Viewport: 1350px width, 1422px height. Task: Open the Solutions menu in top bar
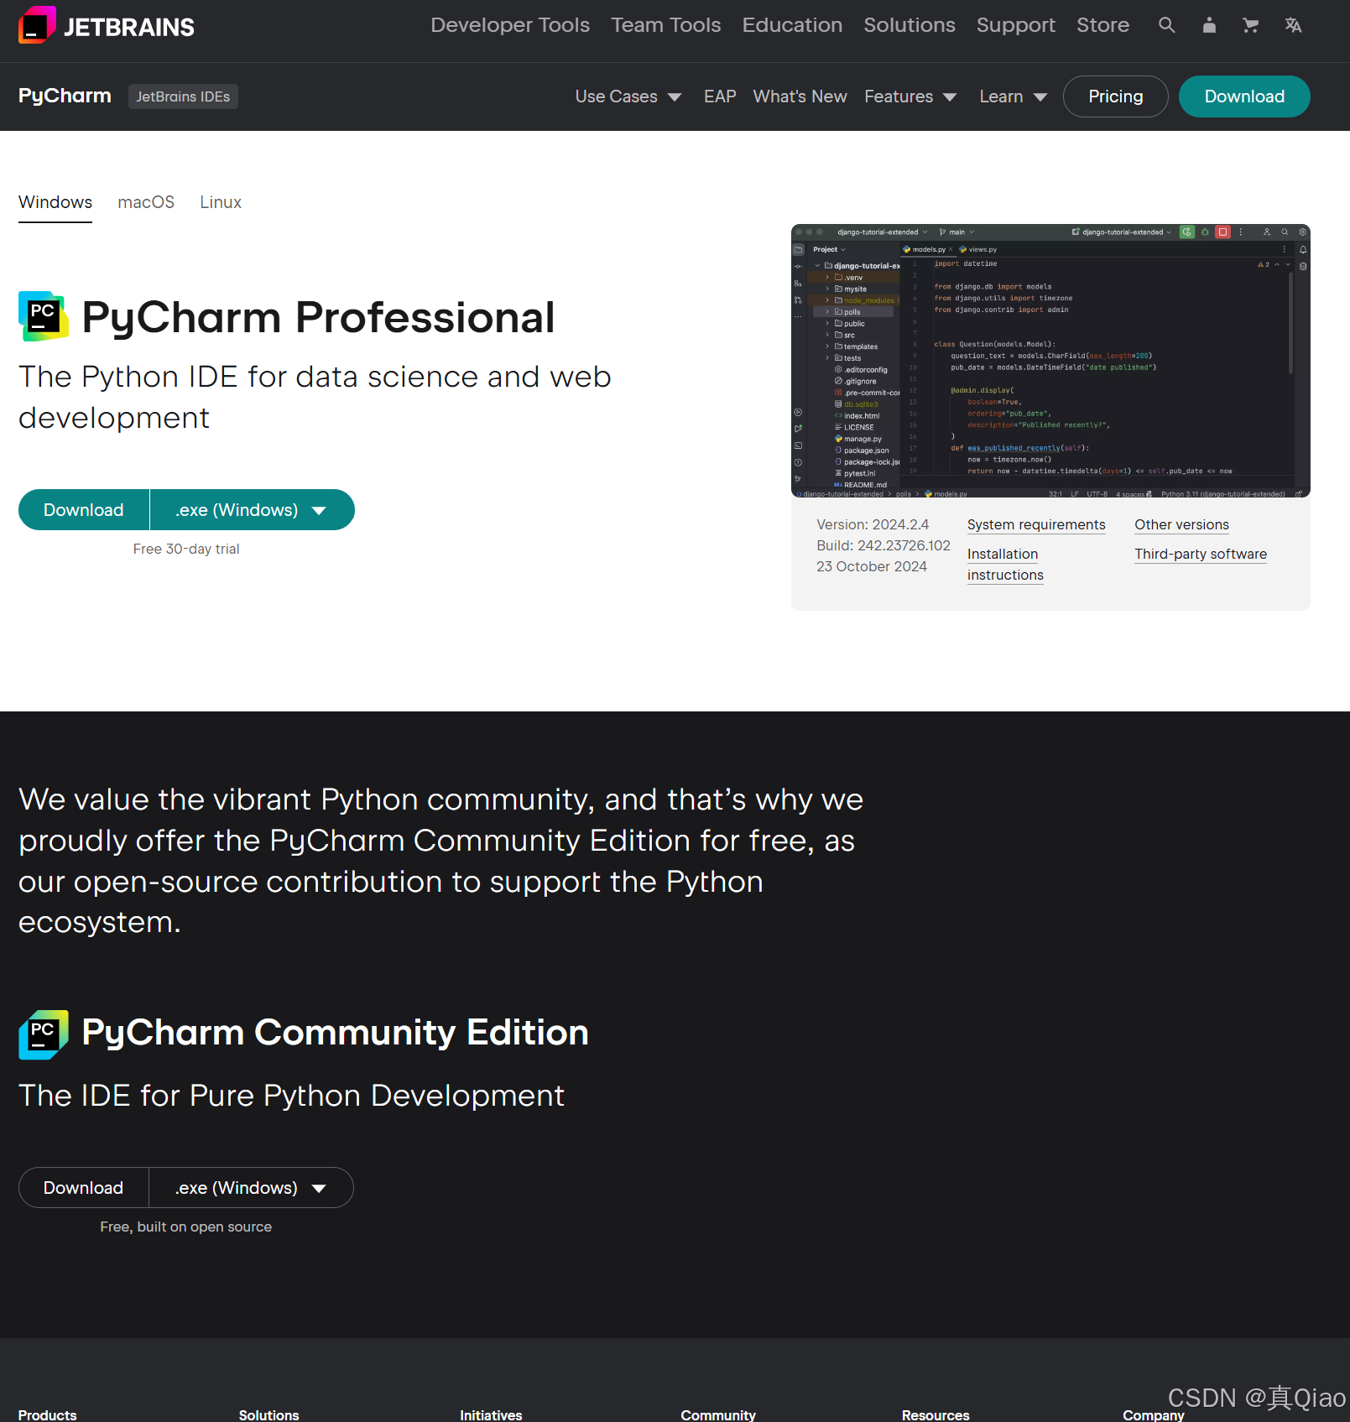pyautogui.click(x=910, y=25)
